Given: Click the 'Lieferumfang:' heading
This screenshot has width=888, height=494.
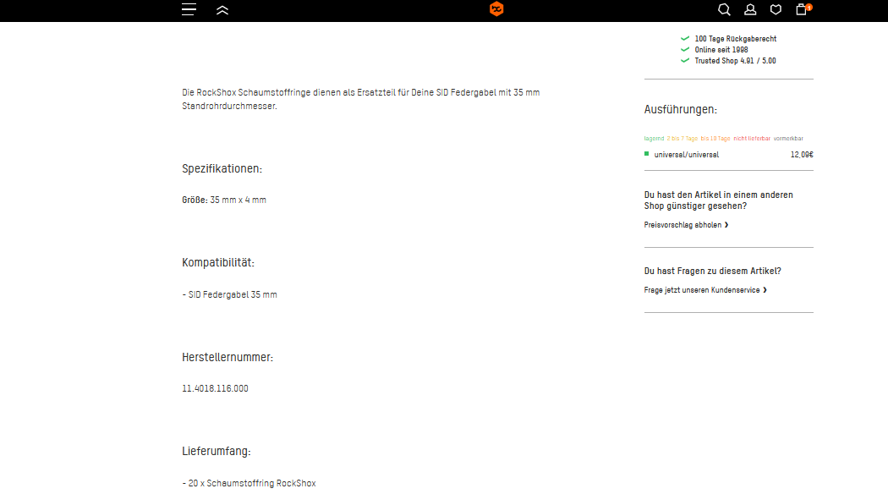Looking at the screenshot, I should 217,452.
